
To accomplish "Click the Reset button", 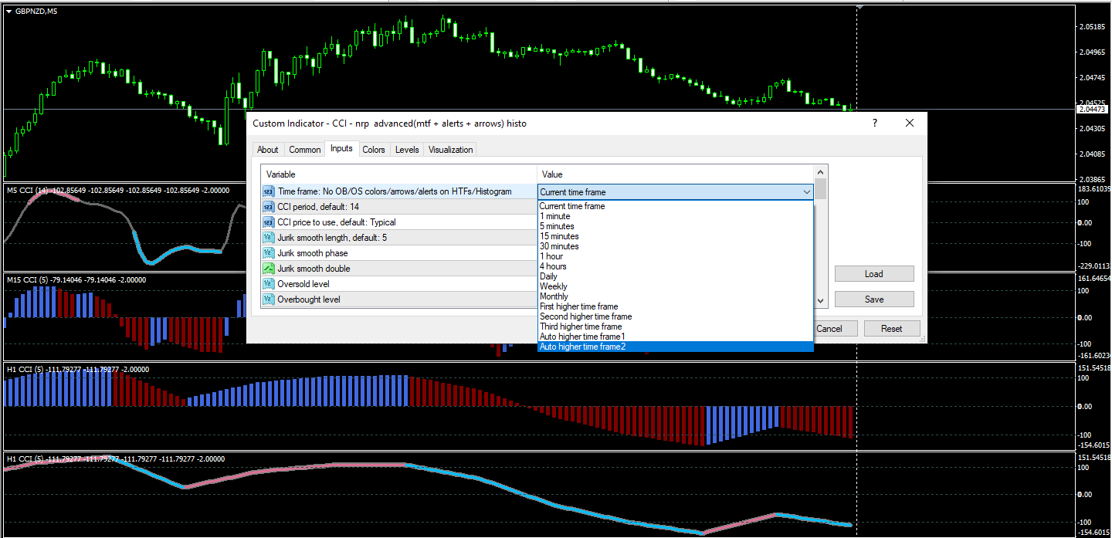I will click(x=891, y=329).
